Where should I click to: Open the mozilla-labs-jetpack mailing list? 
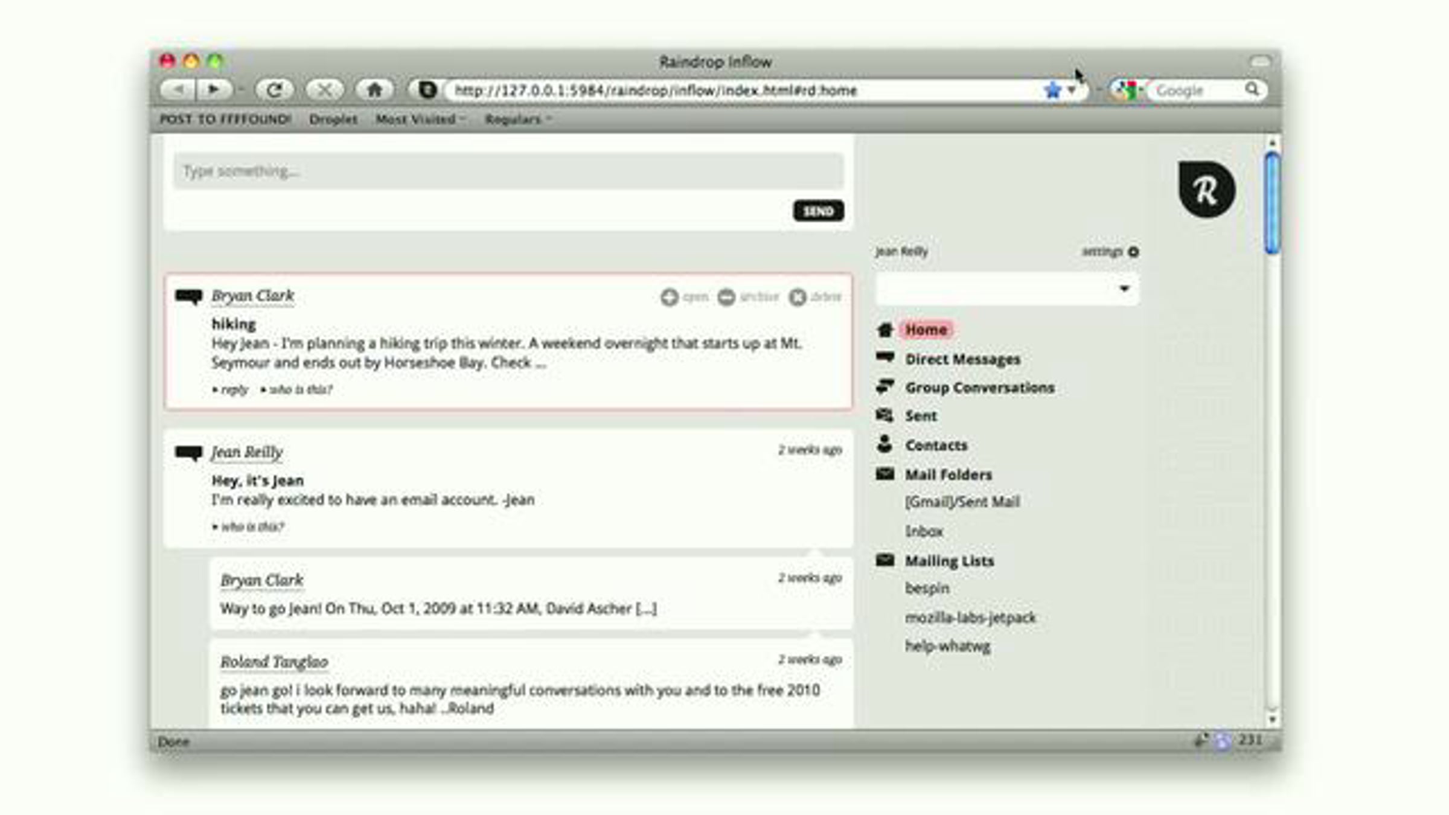coord(970,618)
